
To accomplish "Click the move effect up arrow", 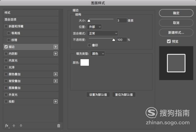I will pos(14,125).
